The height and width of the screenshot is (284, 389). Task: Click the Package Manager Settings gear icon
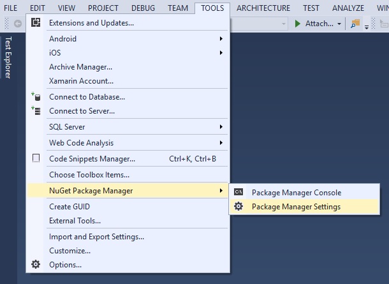pos(239,207)
